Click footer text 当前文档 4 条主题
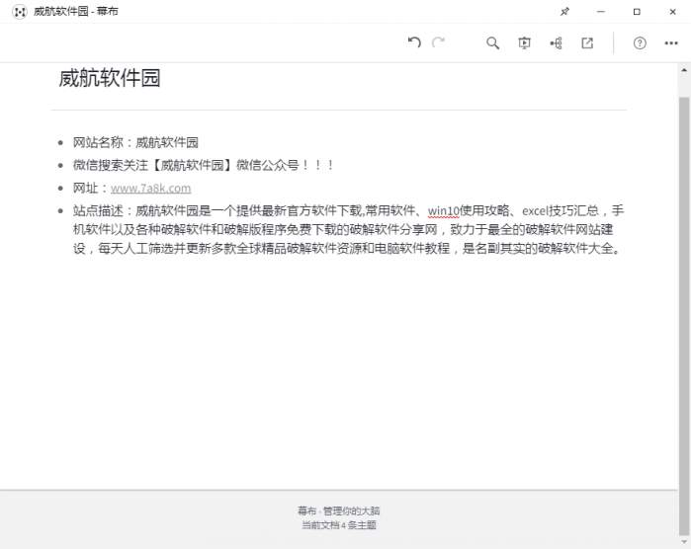 pos(338,525)
